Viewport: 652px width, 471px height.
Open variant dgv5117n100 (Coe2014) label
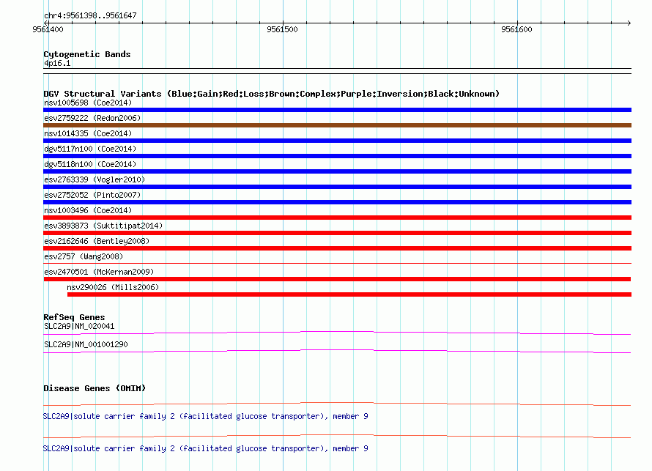coord(90,149)
